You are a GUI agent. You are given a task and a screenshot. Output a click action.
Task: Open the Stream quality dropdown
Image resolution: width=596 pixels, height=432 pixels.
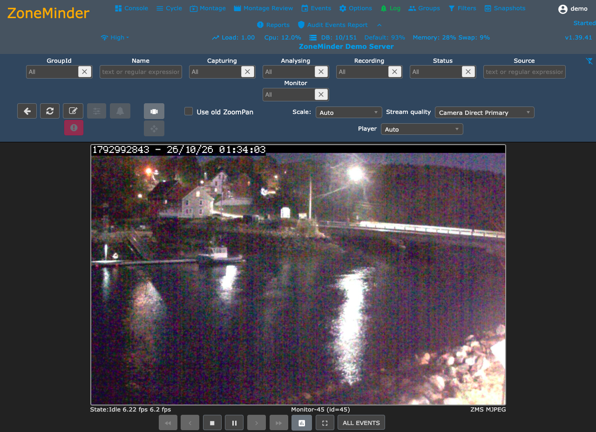485,113
